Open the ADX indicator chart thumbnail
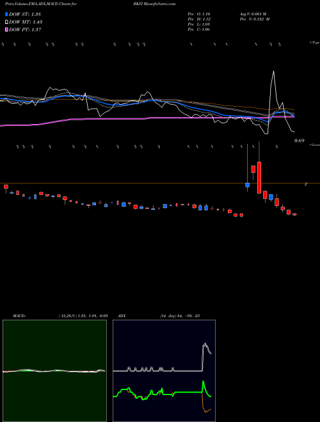This screenshot has height=422, width=320. 164,371
